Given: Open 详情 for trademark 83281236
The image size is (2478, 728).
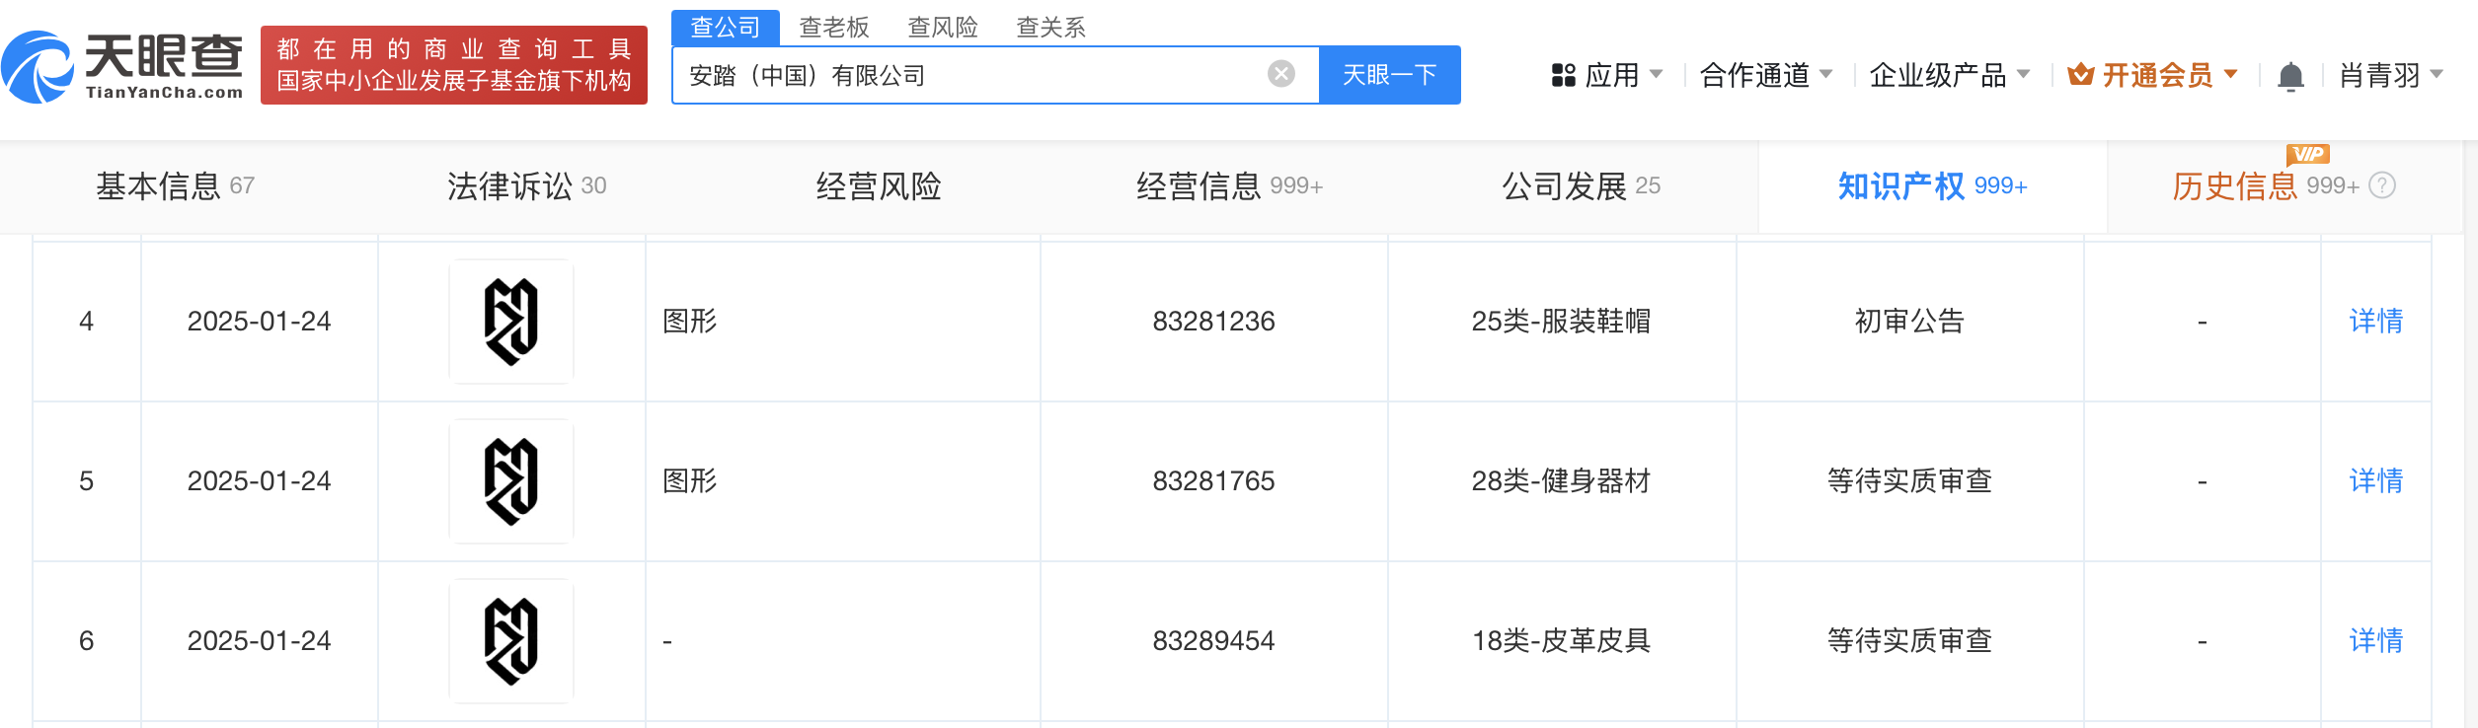Looking at the screenshot, I should [2375, 322].
